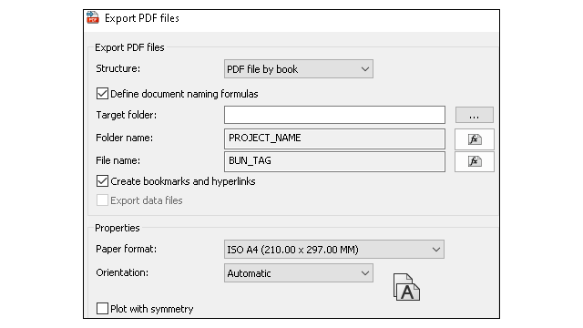
Task: Click the Orientation combo box chevron
Action: pyautogui.click(x=365, y=273)
